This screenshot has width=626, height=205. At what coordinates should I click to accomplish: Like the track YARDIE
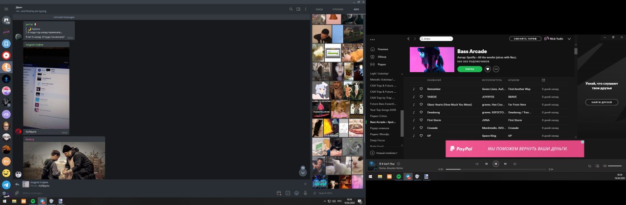click(421, 97)
